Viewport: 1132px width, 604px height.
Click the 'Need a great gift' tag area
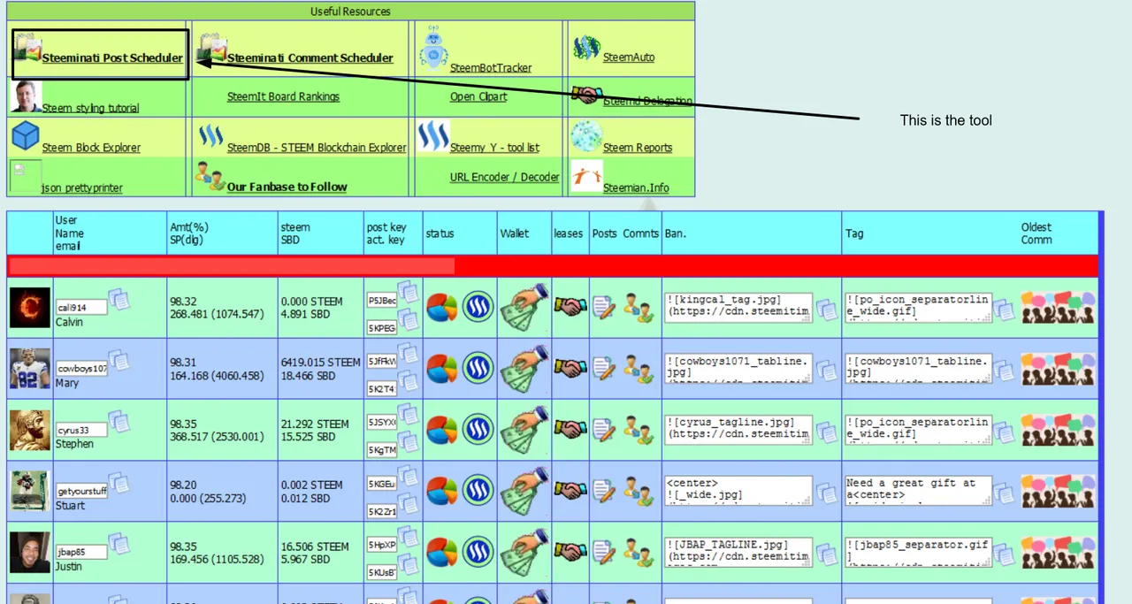(918, 491)
